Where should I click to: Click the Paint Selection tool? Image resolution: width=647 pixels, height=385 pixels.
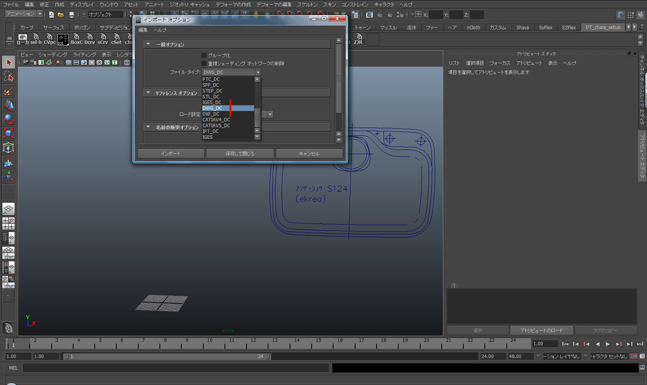pyautogui.click(x=8, y=91)
